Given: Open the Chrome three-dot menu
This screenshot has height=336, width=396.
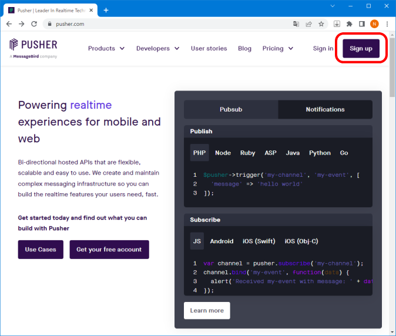Looking at the screenshot, I should pos(387,24).
